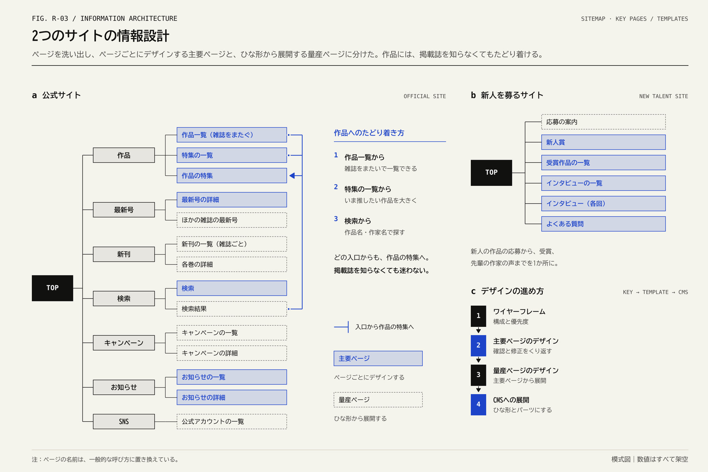Click the 作品一覧（雑誌をまたぐ） page box
Image resolution: width=708 pixels, height=472 pixels.
232,135
